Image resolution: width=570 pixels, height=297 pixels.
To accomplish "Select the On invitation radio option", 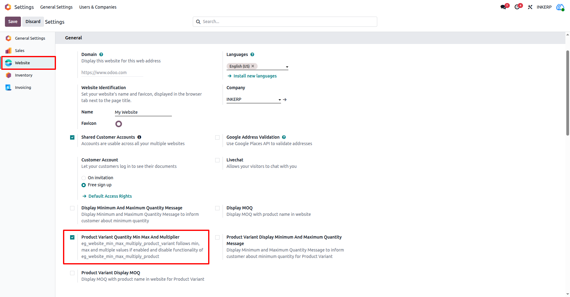I will pos(84,178).
